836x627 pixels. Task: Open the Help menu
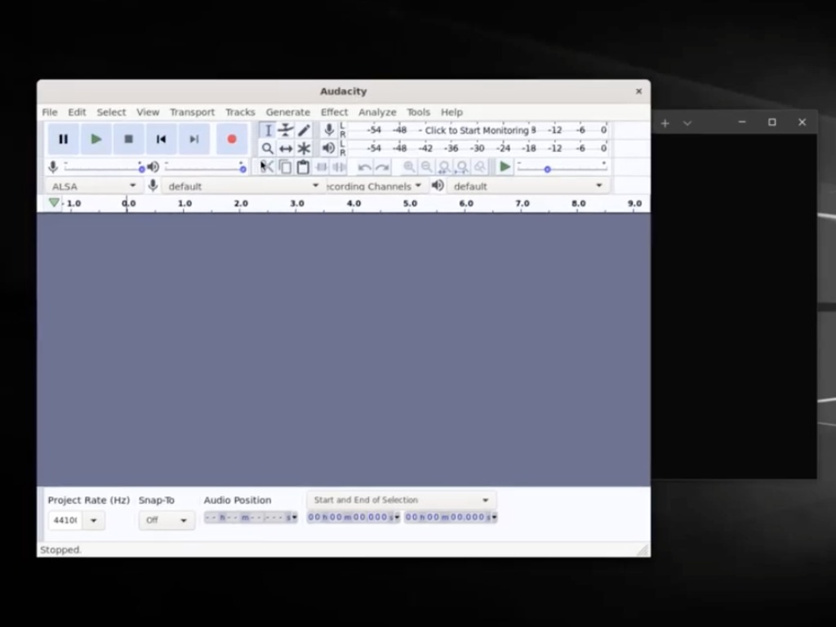(x=451, y=112)
